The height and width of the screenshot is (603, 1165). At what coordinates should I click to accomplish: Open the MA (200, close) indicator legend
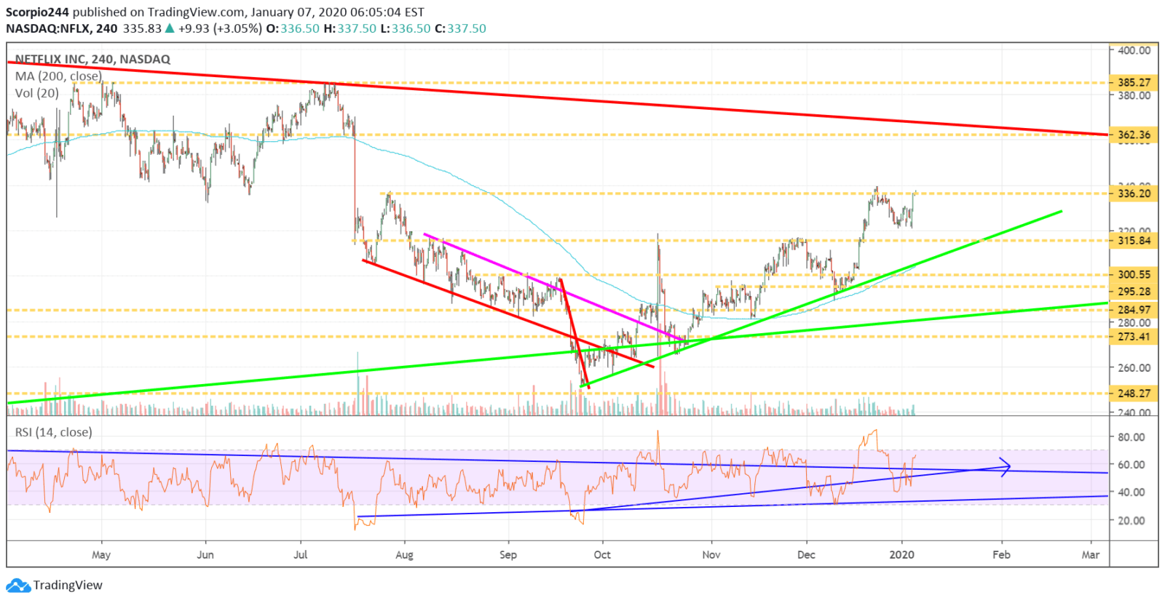click(58, 76)
